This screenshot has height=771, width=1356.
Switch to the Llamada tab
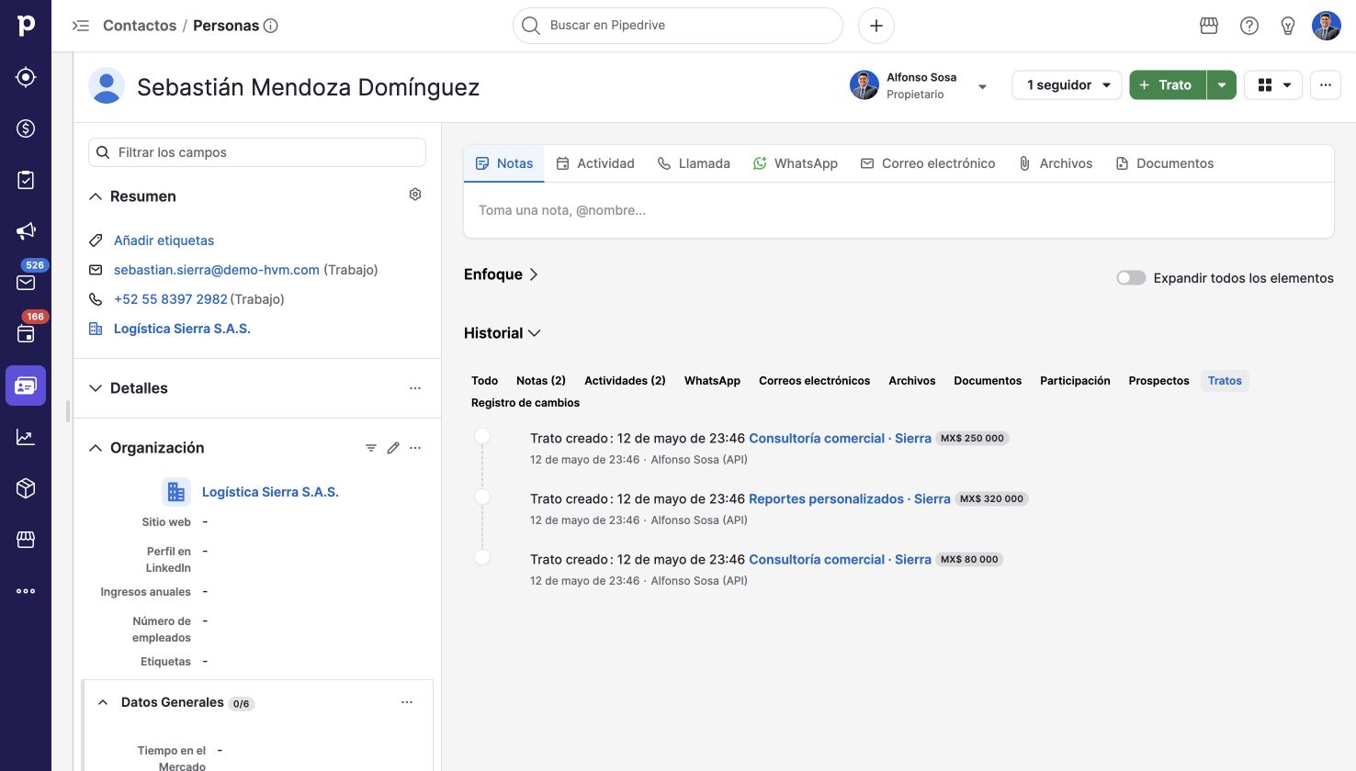pos(694,163)
